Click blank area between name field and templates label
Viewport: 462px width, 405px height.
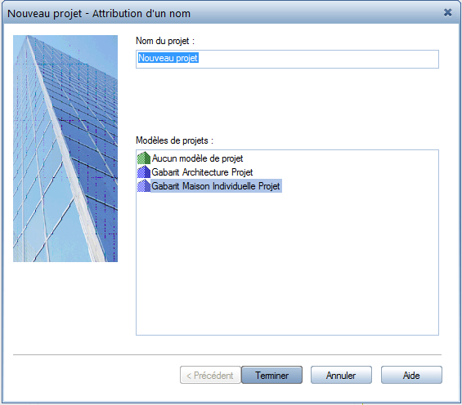click(x=287, y=101)
